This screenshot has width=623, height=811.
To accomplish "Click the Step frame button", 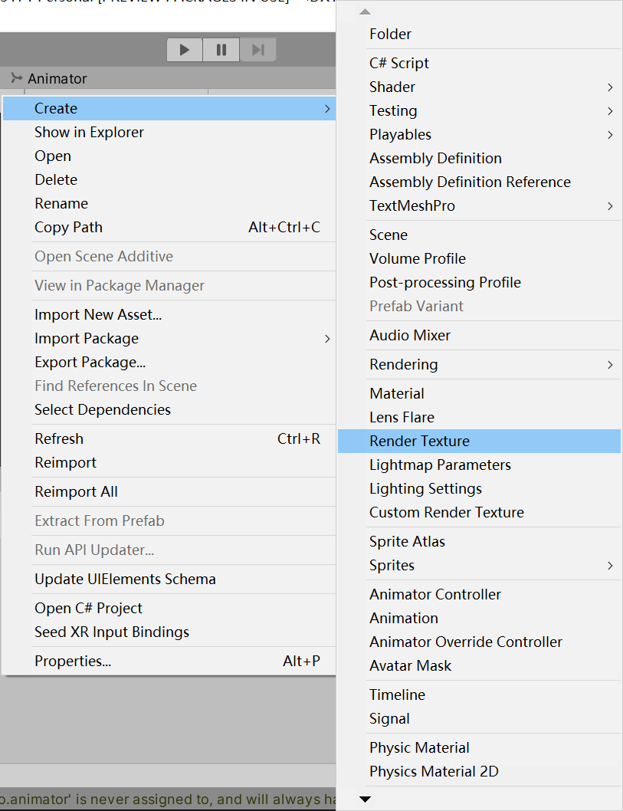I will [258, 50].
